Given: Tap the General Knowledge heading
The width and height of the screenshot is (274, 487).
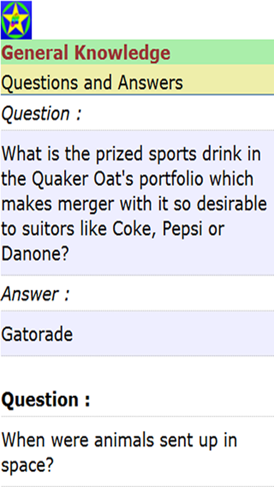Looking at the screenshot, I should pos(86,53).
